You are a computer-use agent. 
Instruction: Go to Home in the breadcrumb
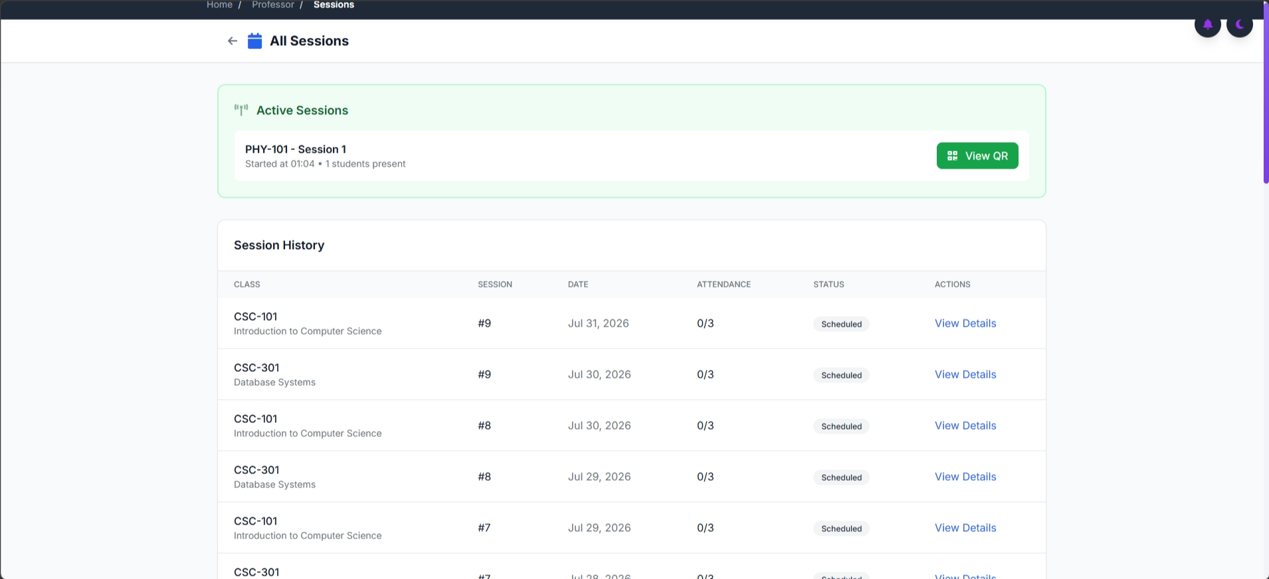[x=219, y=5]
